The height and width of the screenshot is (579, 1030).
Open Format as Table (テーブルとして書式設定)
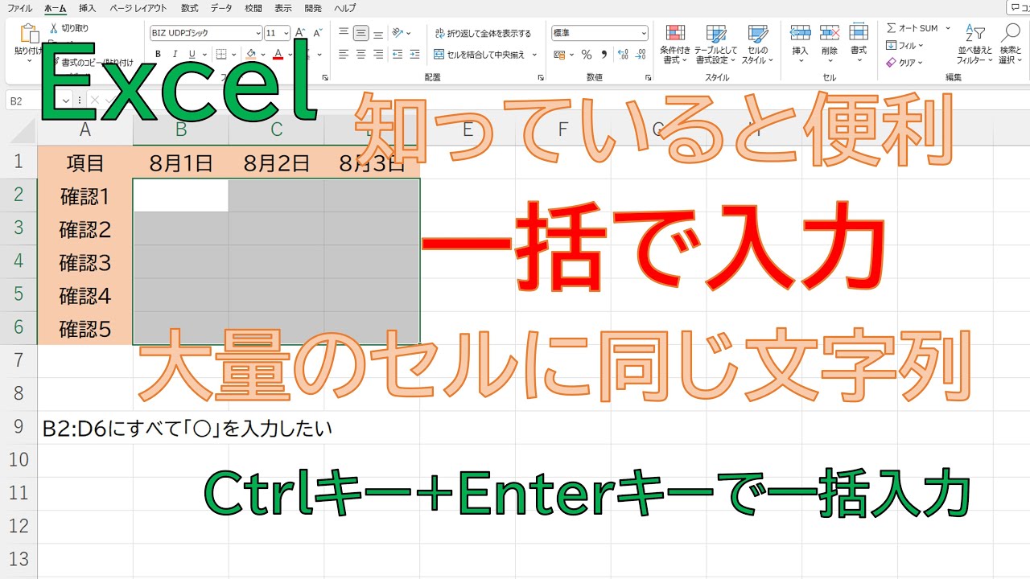point(716,44)
